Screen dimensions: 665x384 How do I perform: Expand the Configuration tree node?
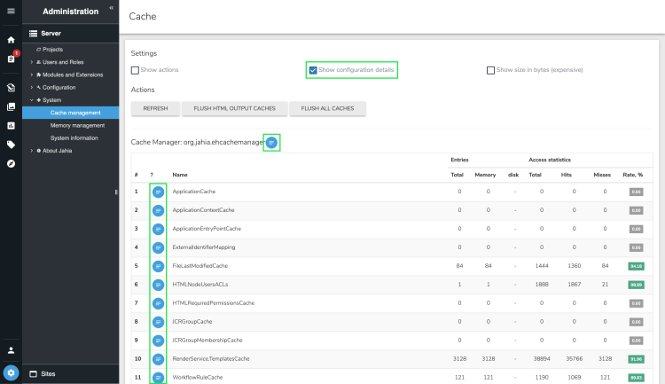coord(32,88)
